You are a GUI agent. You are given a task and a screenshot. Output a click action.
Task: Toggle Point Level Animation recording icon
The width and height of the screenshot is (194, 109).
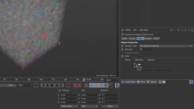(111, 85)
